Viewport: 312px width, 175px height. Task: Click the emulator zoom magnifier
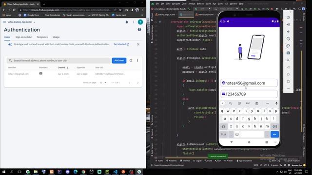tap(288, 60)
